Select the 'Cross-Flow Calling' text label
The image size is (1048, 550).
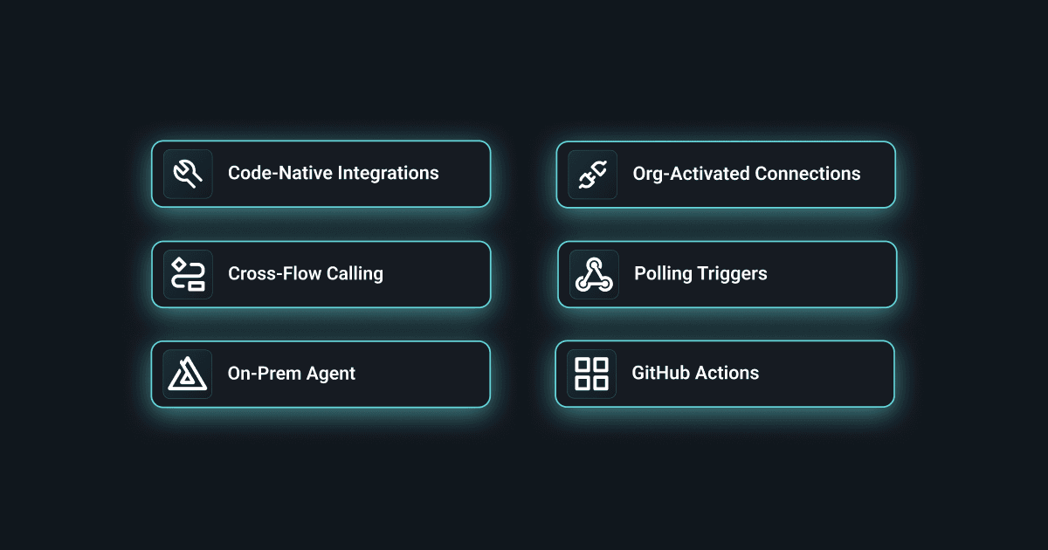coord(306,273)
